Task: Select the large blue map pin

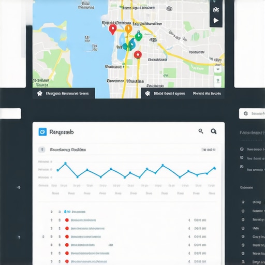Action: [x=131, y=44]
